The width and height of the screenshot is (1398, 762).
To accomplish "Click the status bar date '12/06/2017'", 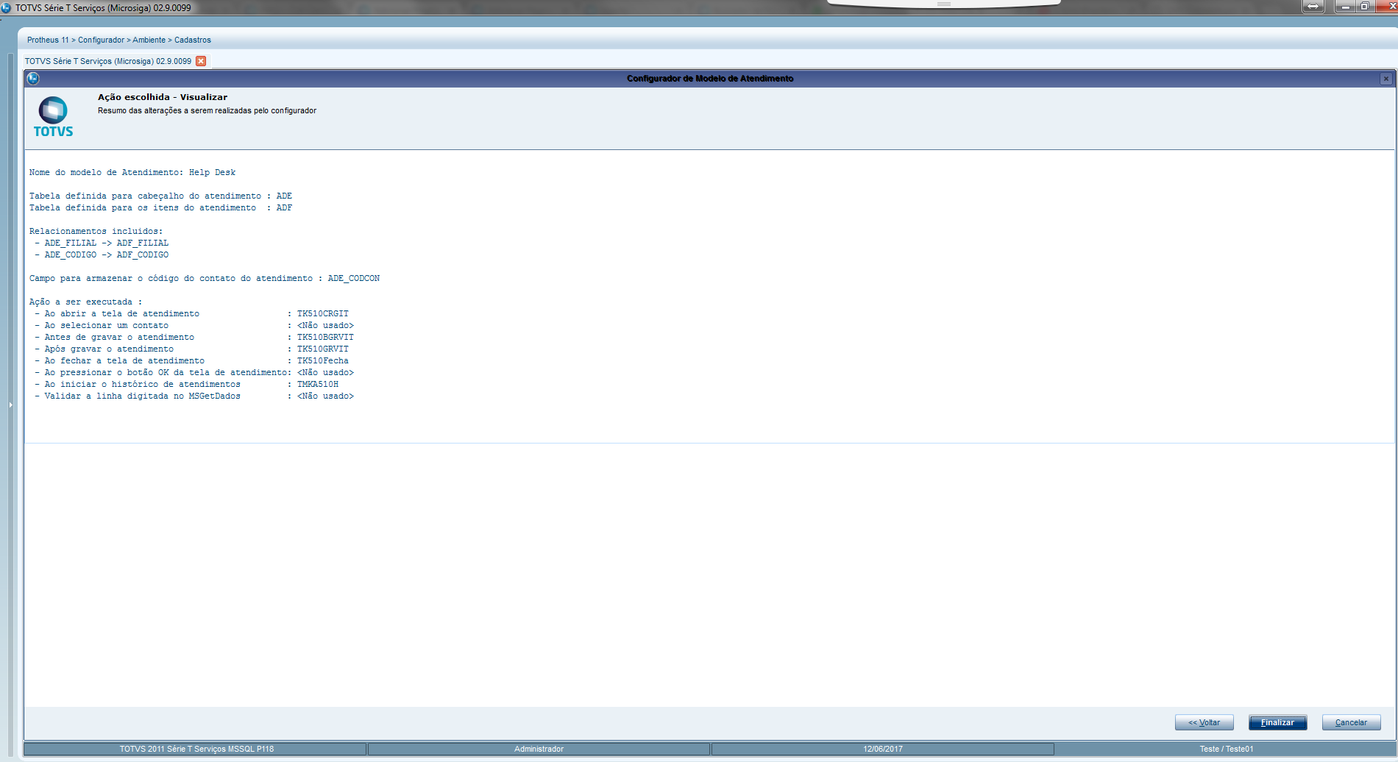I will (883, 749).
